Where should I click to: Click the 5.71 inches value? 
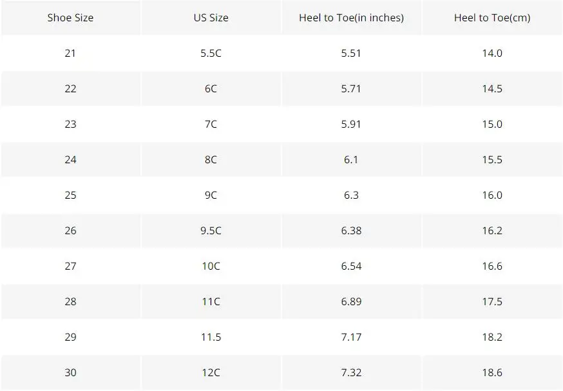click(351, 88)
